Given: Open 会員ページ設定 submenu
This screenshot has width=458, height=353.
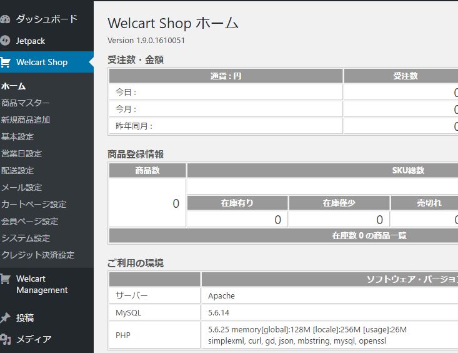Looking at the screenshot, I should tap(29, 221).
